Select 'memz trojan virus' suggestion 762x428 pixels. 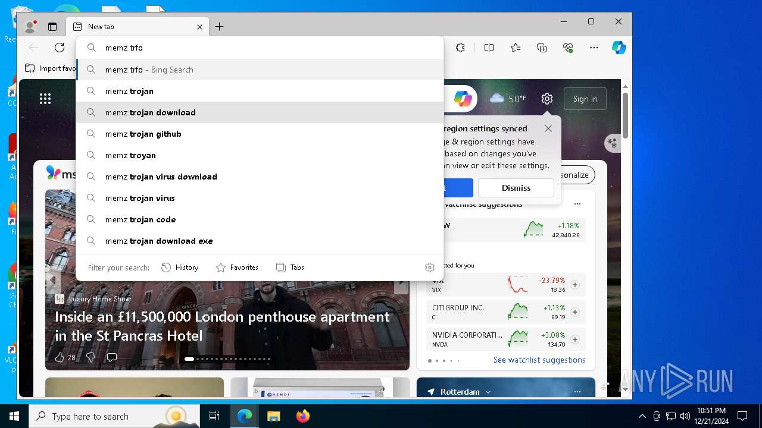pos(260,198)
